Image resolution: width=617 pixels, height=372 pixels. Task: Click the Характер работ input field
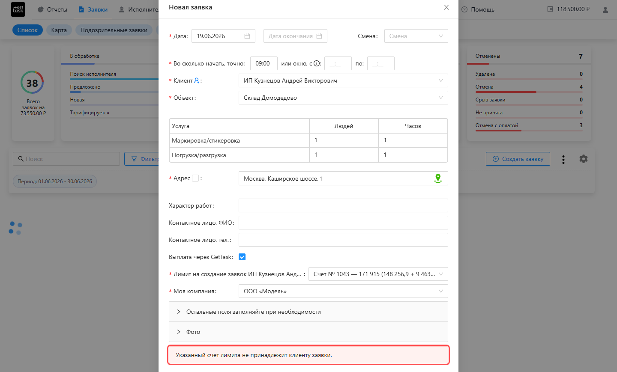(343, 205)
